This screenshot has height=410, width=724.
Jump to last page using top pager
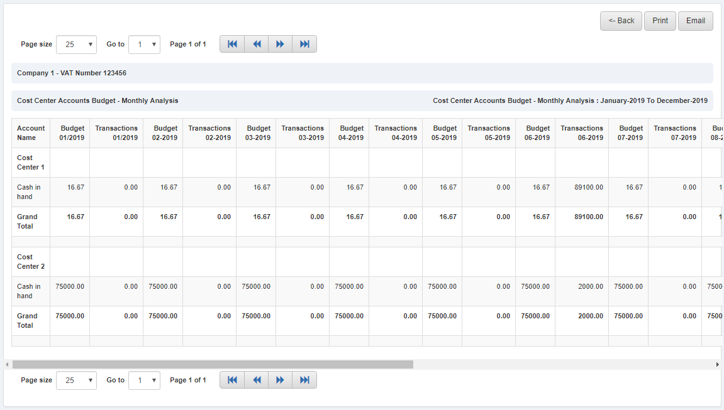click(304, 43)
